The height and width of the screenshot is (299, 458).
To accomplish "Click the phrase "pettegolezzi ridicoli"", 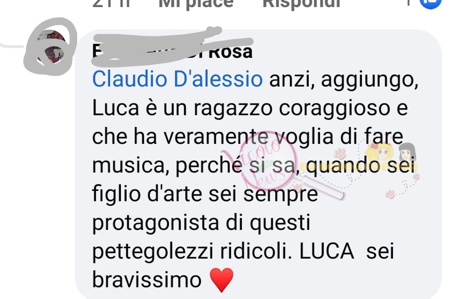I will coord(192,252).
